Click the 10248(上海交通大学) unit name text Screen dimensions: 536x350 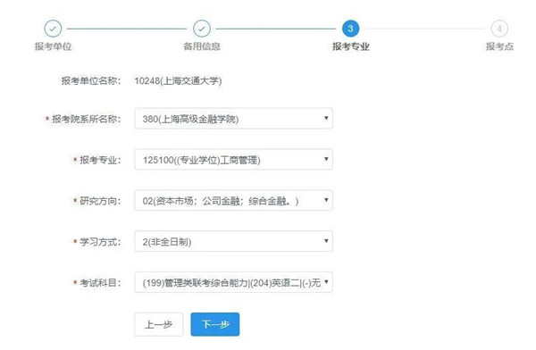(178, 81)
